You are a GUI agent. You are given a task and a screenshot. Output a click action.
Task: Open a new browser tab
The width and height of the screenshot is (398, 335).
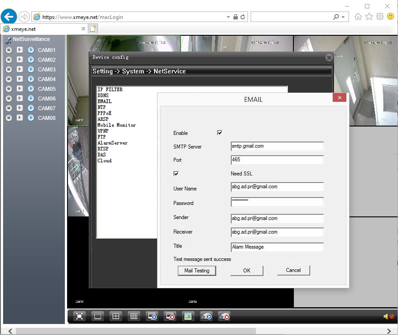click(93, 29)
